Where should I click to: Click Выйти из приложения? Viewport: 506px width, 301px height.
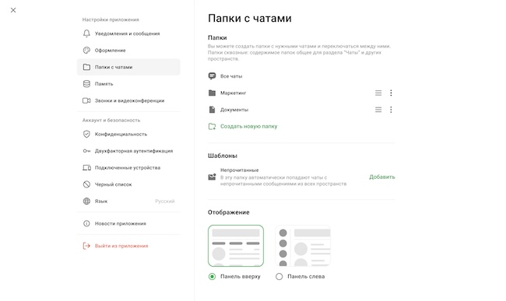point(128,246)
